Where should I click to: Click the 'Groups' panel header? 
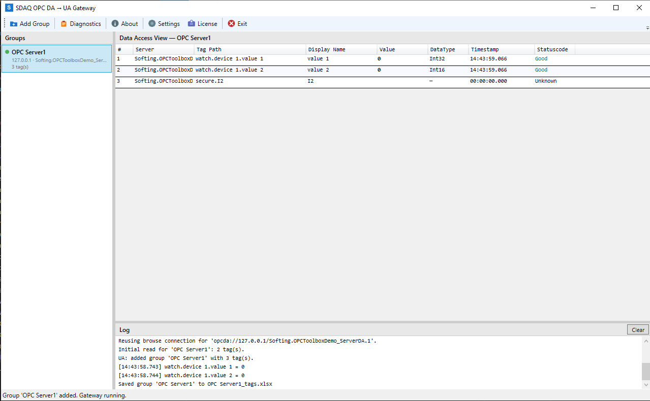pyautogui.click(x=15, y=38)
